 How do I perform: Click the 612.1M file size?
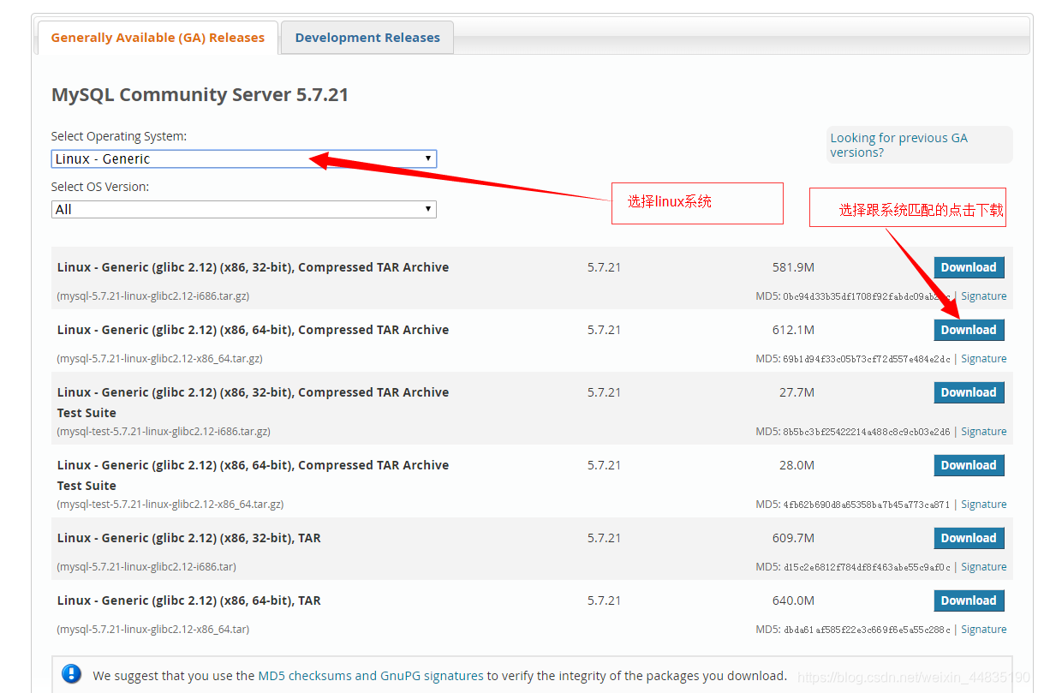tap(793, 330)
